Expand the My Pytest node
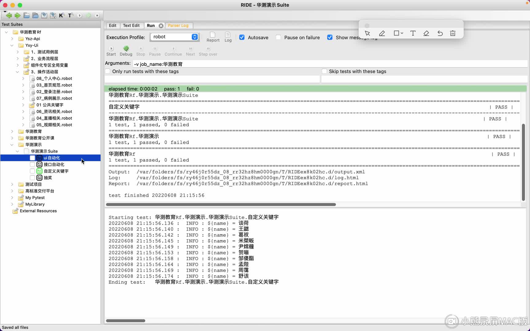 click(12, 198)
